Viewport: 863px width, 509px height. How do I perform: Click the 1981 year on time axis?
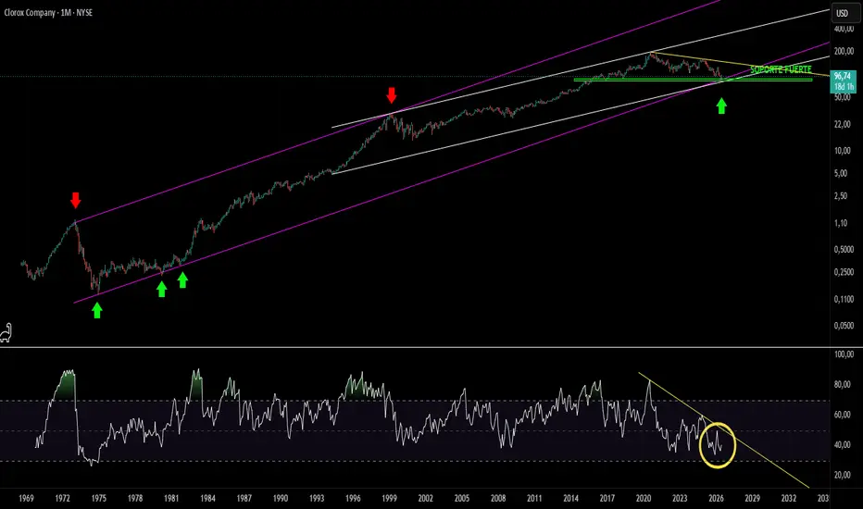171,499
